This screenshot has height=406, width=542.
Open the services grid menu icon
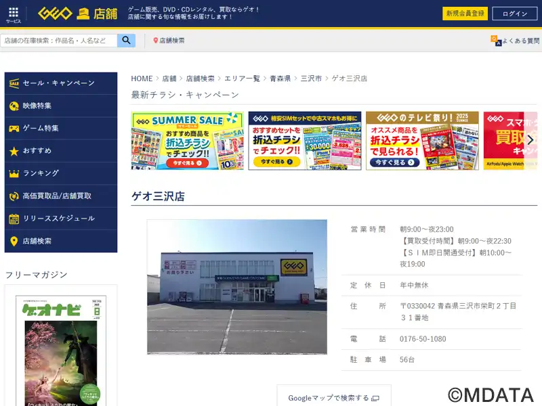14,12
